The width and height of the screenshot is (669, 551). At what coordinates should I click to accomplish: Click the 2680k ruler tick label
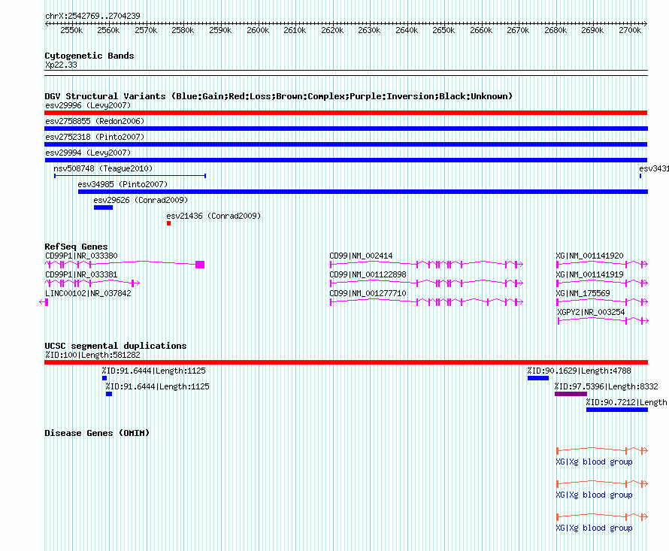point(555,30)
